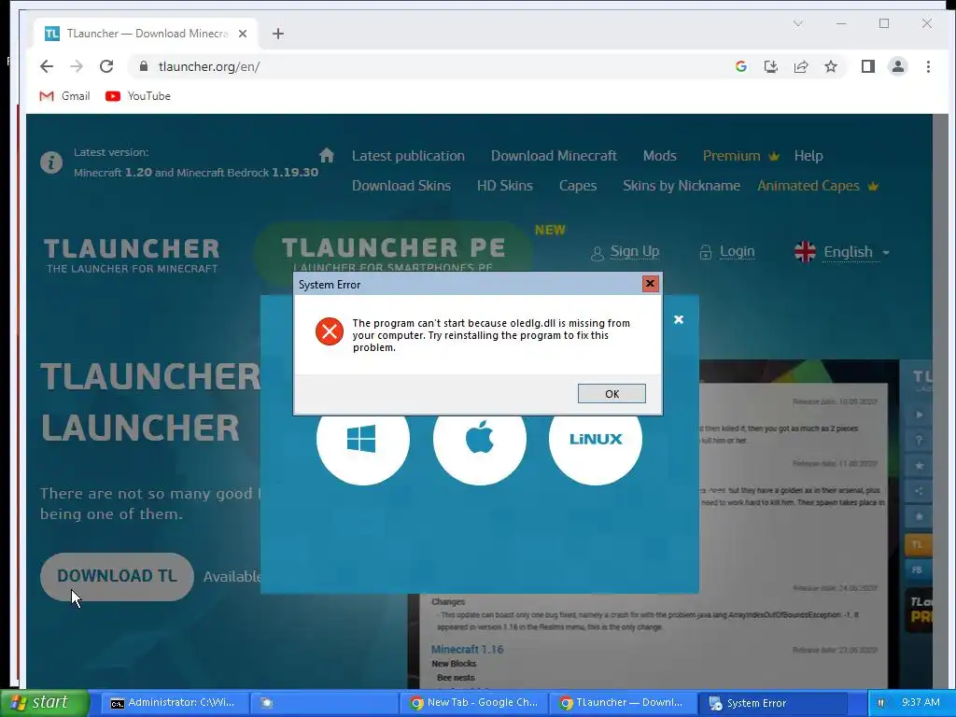Expand the English language dropdown
The image size is (956, 717).
[x=842, y=252]
